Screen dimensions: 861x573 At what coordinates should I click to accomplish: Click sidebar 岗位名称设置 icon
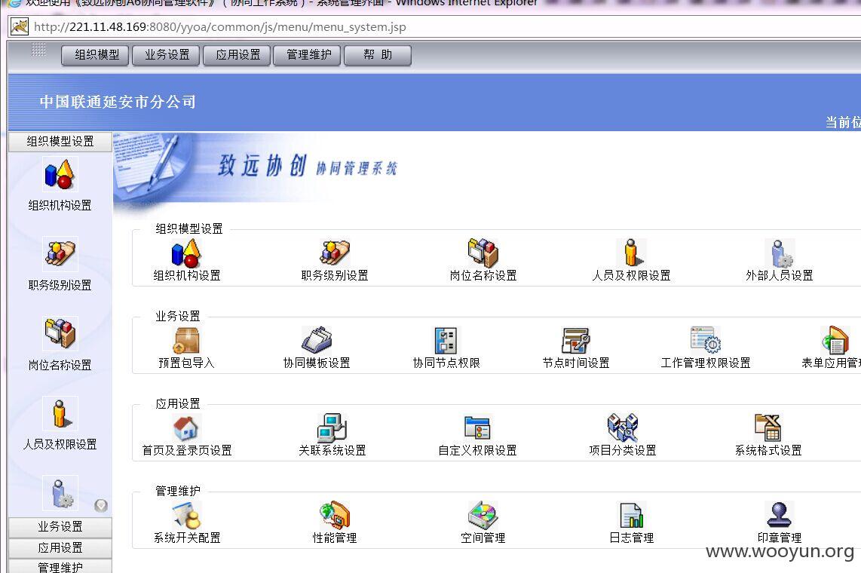click(x=60, y=333)
